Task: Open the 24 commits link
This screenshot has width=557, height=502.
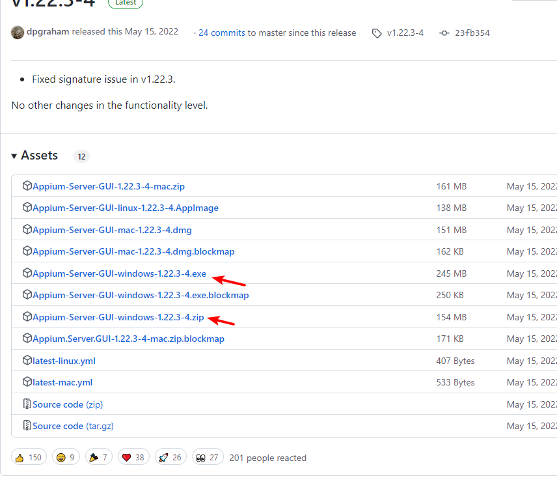Action: (x=222, y=33)
